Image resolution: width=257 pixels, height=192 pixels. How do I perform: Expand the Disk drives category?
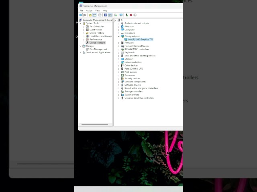tap(119, 33)
